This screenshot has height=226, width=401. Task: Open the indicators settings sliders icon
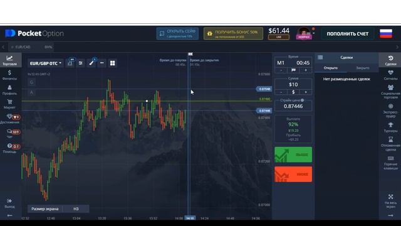tap(81, 63)
